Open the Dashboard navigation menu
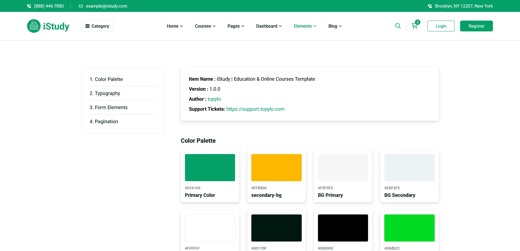The image size is (520, 251). point(269,26)
